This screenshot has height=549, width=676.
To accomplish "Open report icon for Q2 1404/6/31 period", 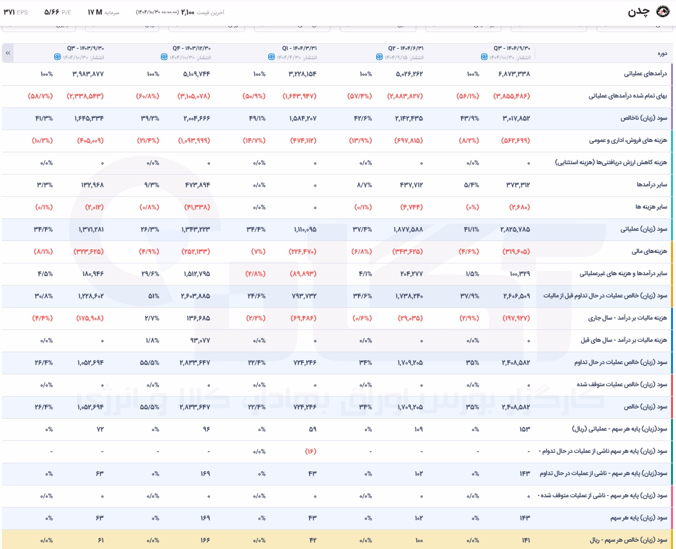I will click(379, 57).
